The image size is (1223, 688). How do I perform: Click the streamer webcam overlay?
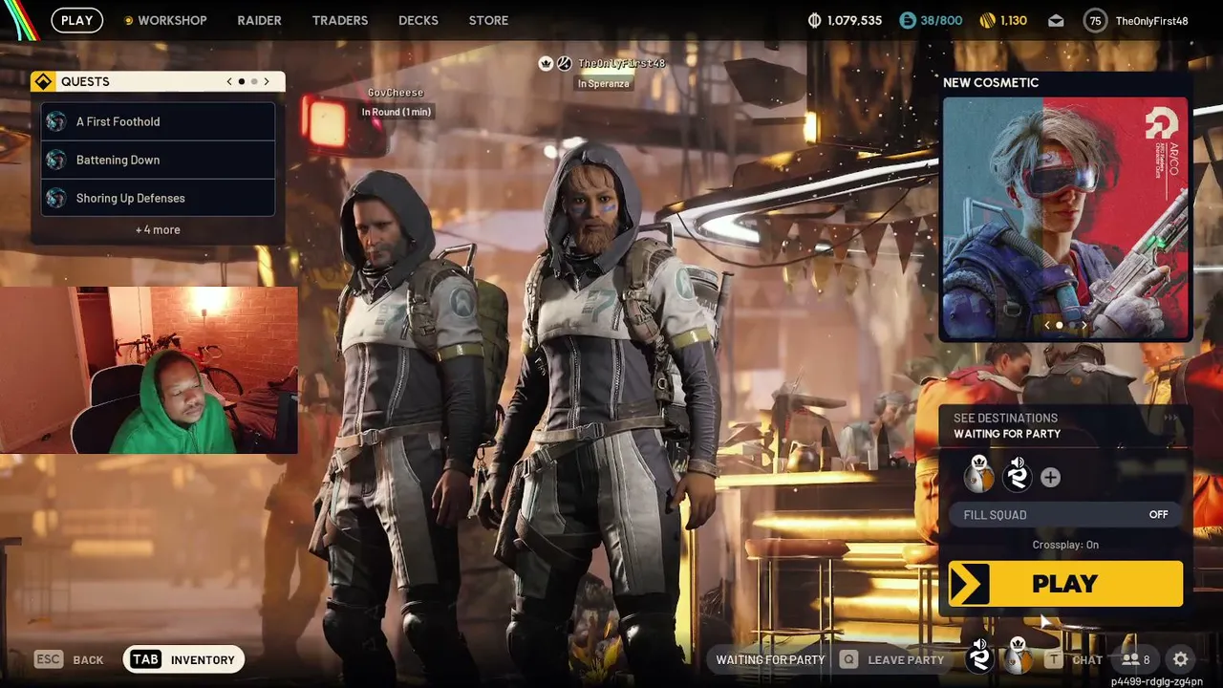149,370
